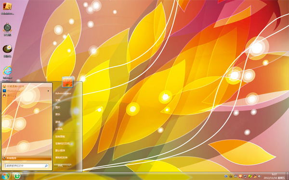Open the shutdown options arrow
This screenshot has height=180, width=289.
69,166
